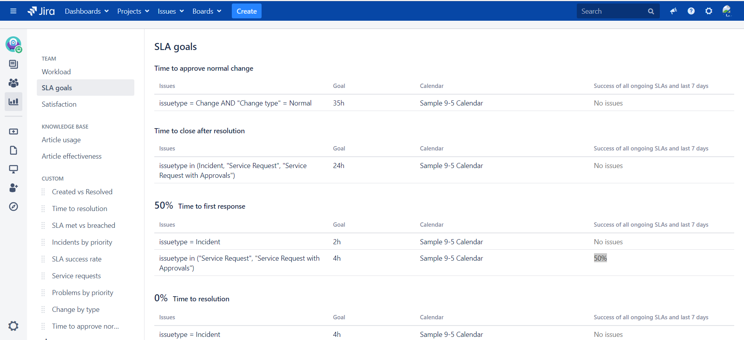The image size is (744, 340).
Task: Open Jira administration gear in header
Action: point(709,11)
